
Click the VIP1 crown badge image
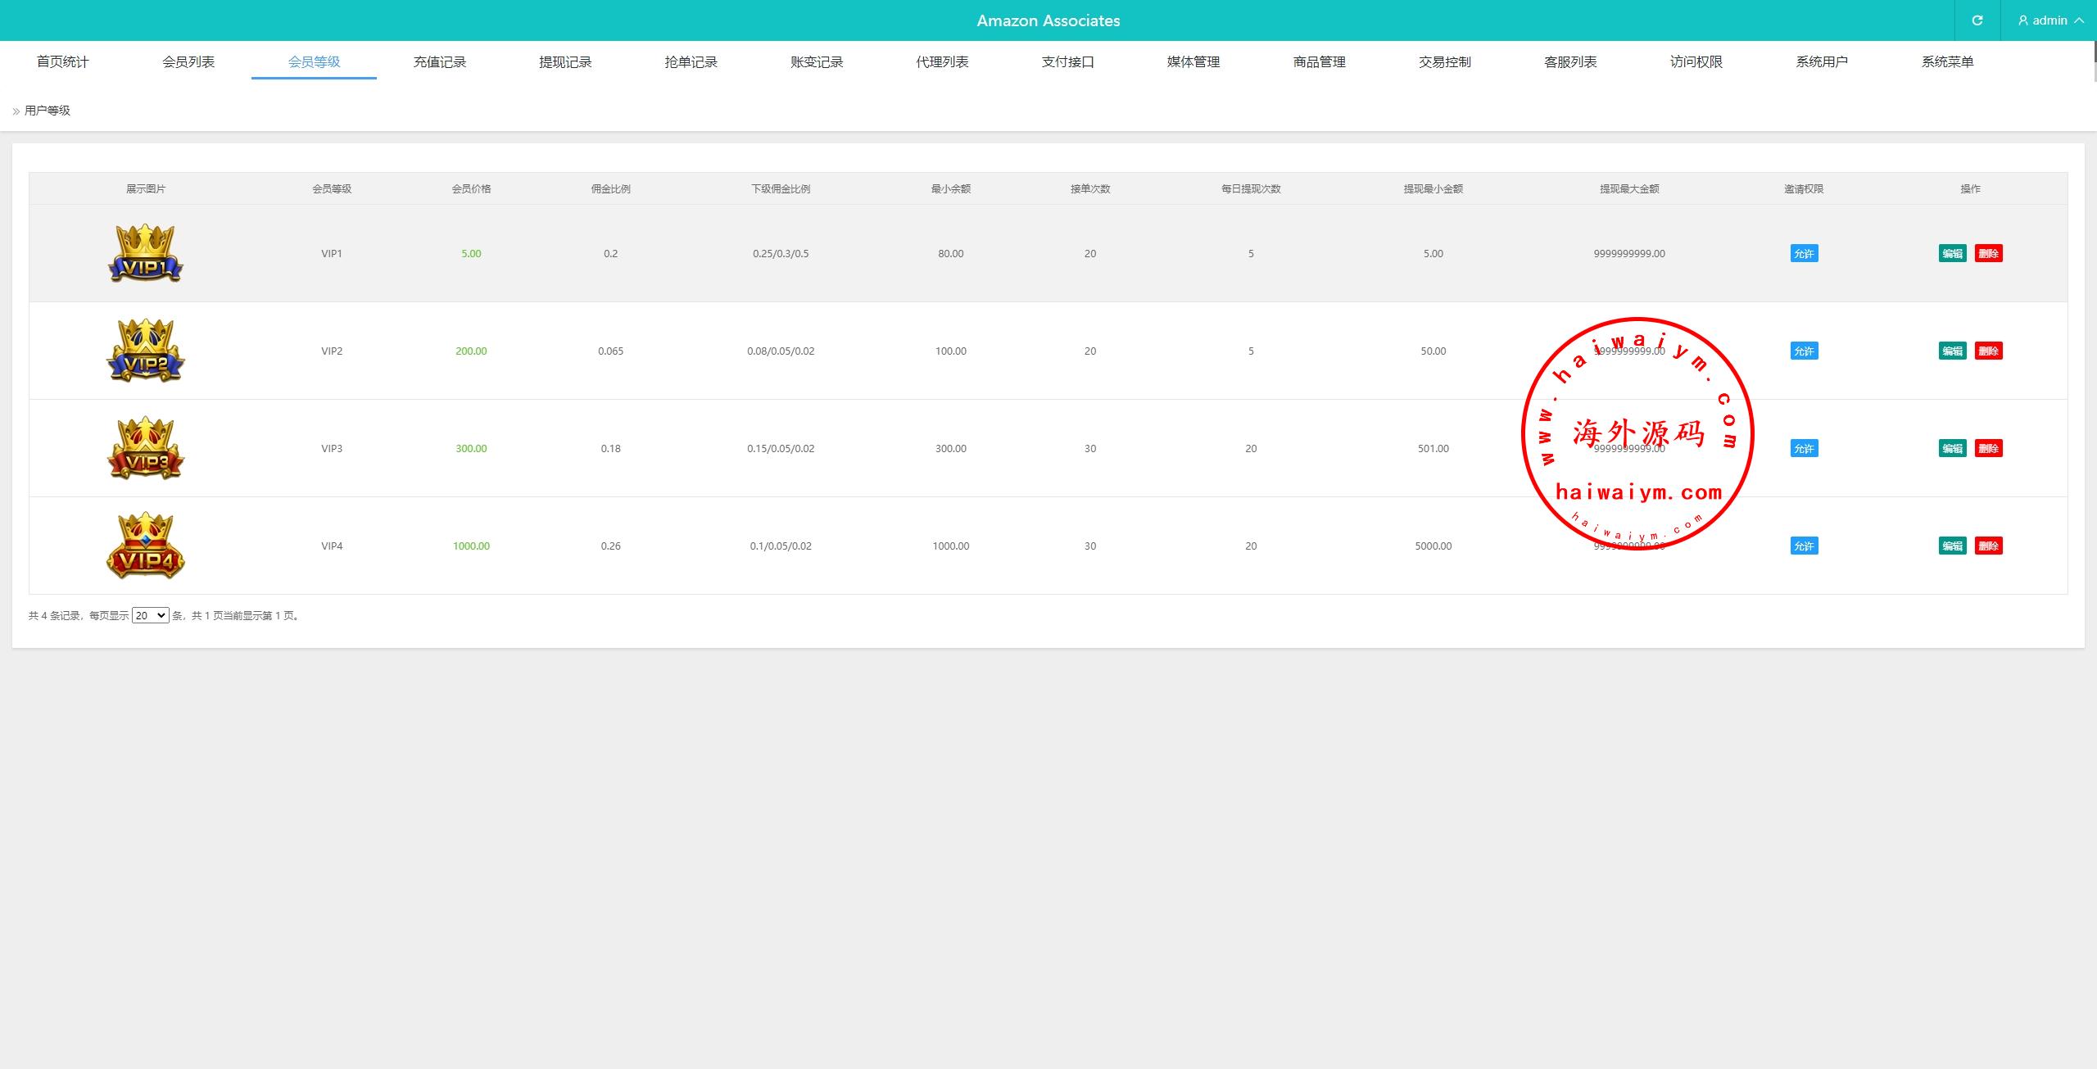click(x=146, y=253)
